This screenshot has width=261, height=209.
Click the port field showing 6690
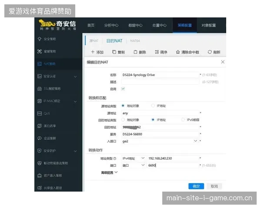pyautogui.click(x=173, y=165)
